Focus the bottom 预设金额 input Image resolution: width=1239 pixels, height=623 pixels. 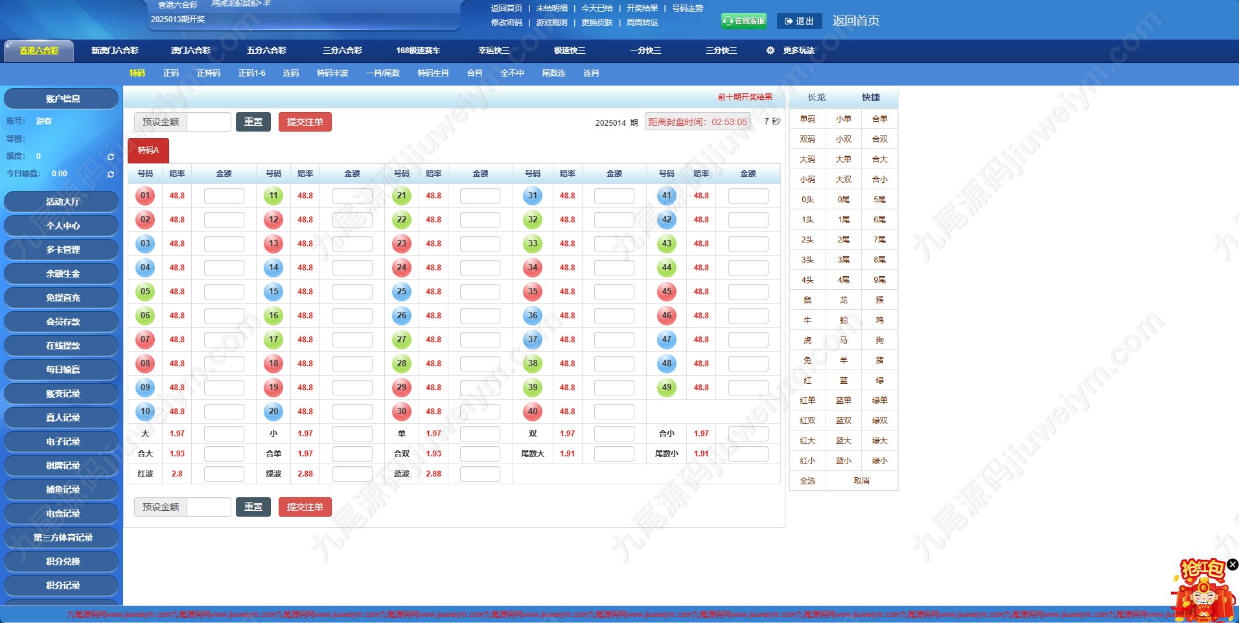[209, 507]
